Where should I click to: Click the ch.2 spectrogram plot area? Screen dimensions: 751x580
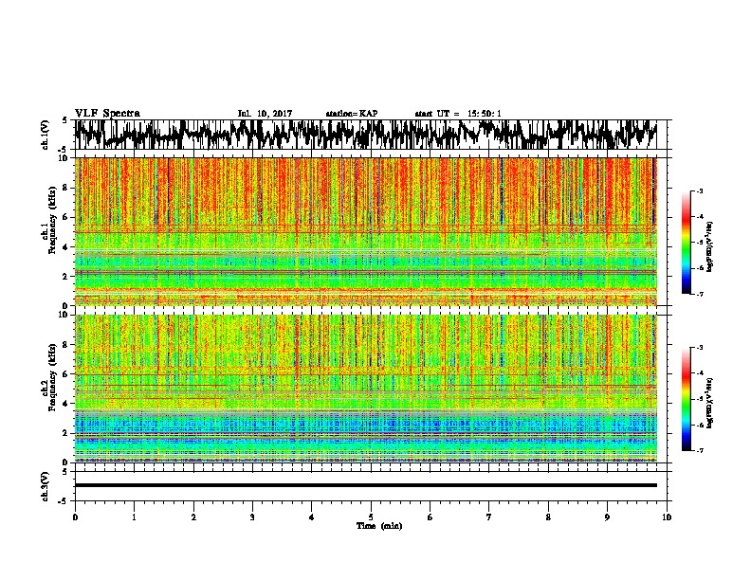pos(366,389)
